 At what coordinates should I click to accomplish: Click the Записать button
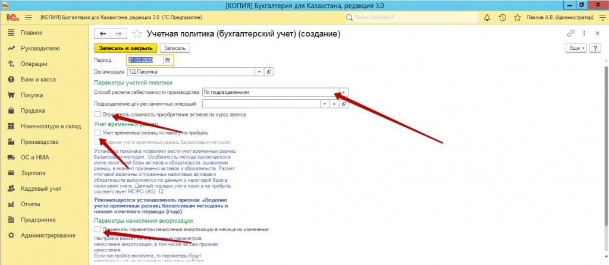point(173,48)
